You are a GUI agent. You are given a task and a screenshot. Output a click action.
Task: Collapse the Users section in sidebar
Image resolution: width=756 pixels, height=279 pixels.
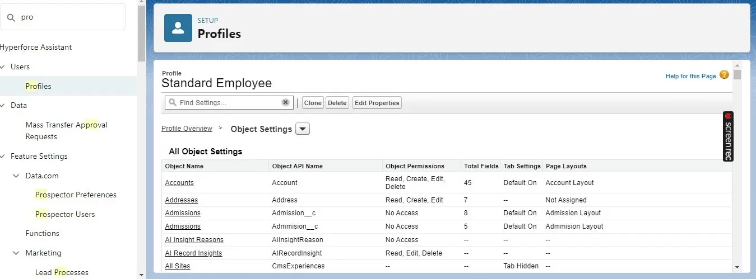click(x=3, y=67)
